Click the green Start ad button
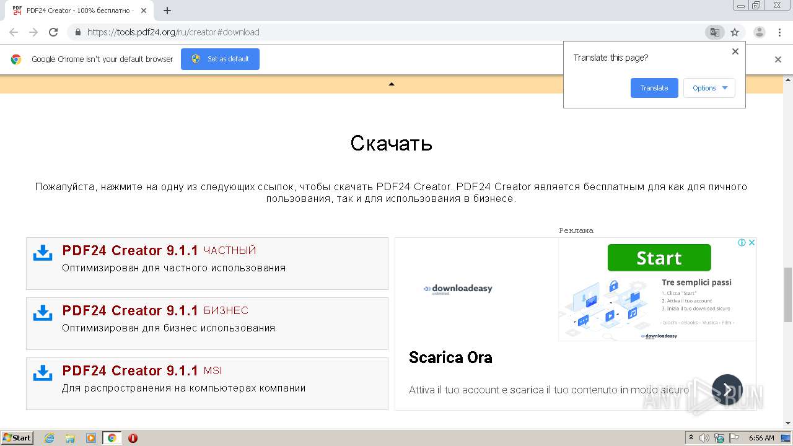The image size is (793, 446). tap(659, 258)
